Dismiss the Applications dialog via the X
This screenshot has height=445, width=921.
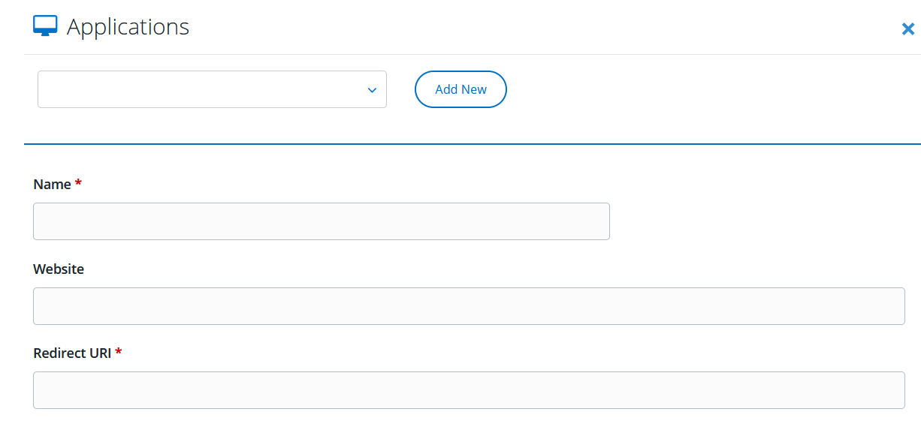(908, 29)
